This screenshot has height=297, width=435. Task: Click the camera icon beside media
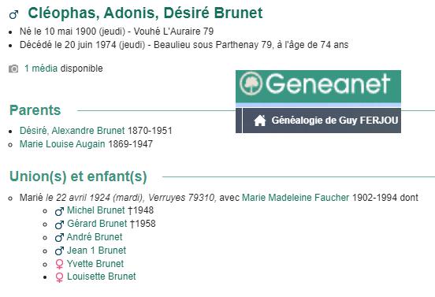(x=13, y=69)
